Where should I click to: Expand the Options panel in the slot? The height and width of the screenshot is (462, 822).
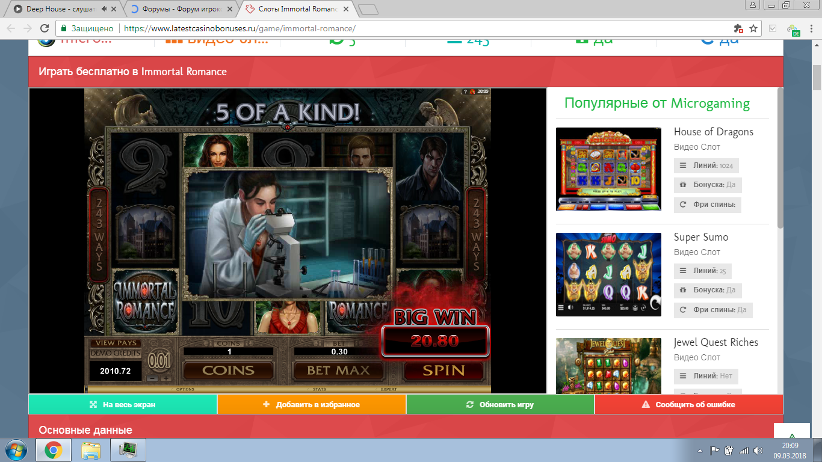click(185, 389)
